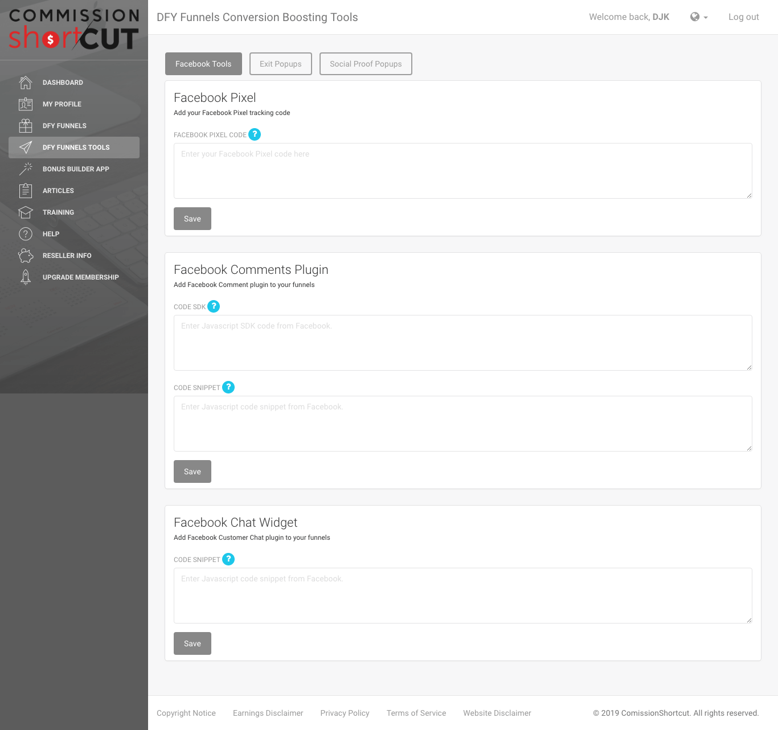This screenshot has width=778, height=730.
Task: Click the My Profile ID card icon
Action: tap(26, 104)
